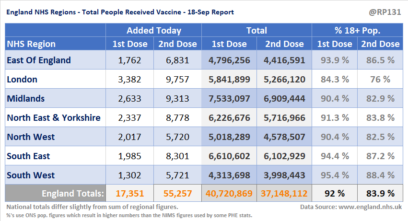Select the % 18+ Pop. header

click(x=357, y=31)
